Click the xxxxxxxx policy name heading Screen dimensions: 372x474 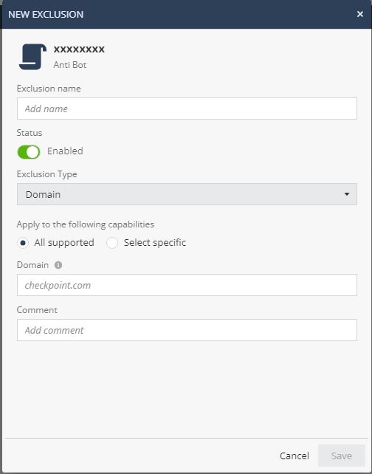click(79, 49)
